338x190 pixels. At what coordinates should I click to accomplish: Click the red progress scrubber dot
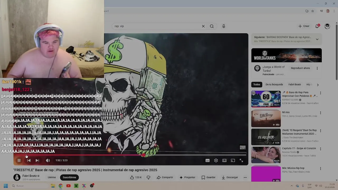[x=144, y=155]
